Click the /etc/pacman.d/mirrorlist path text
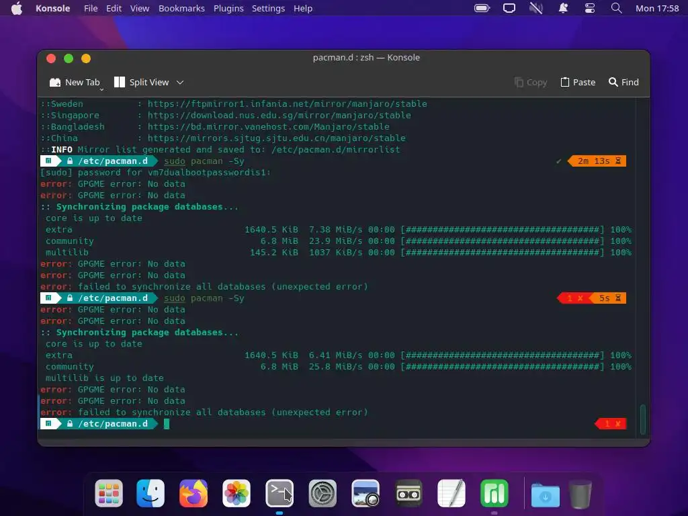The height and width of the screenshot is (516, 688). point(336,150)
